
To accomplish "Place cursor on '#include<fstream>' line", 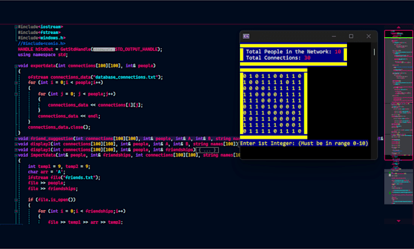I will 40,32.
